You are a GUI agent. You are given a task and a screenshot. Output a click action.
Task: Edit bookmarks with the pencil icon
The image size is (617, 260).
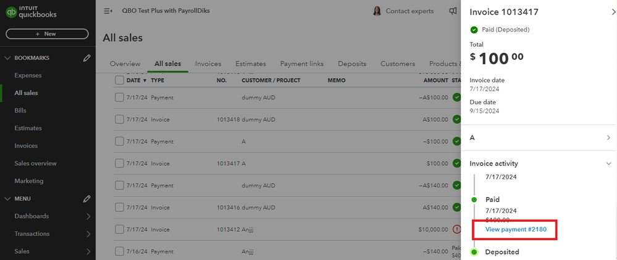pos(87,58)
